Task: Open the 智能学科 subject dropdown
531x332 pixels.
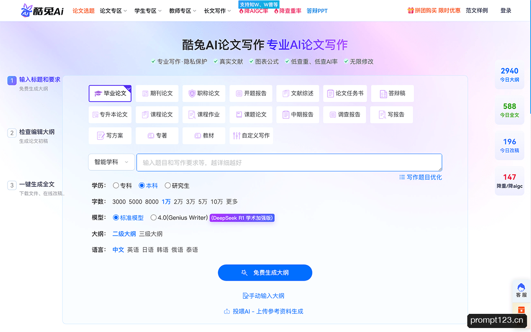Action: pyautogui.click(x=112, y=162)
